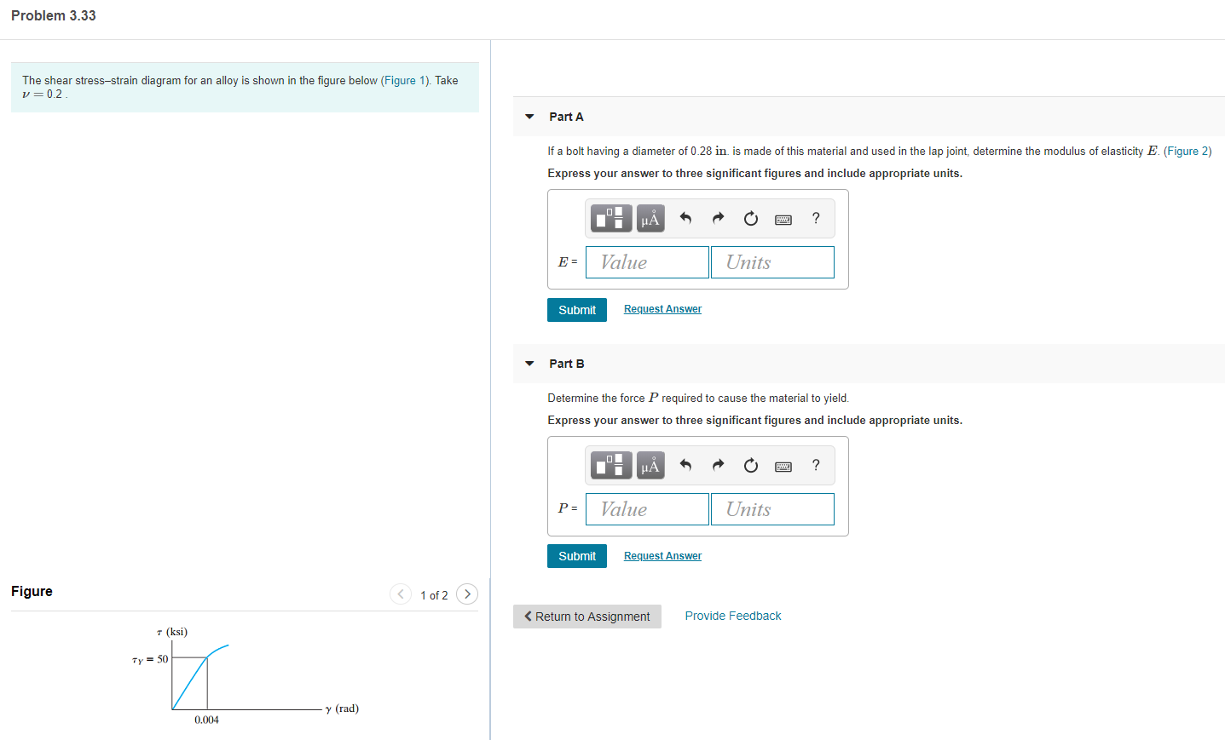Screen dimensions: 1225x740
Task: Open templates icon in Part A toolbar
Action: pos(611,219)
